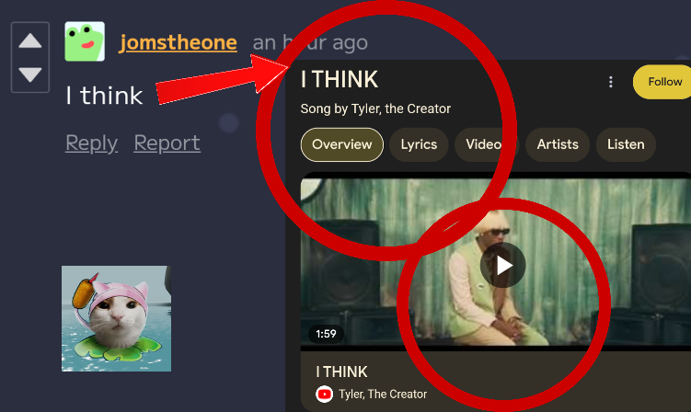Report the comment
The image size is (691, 412).
click(x=167, y=143)
